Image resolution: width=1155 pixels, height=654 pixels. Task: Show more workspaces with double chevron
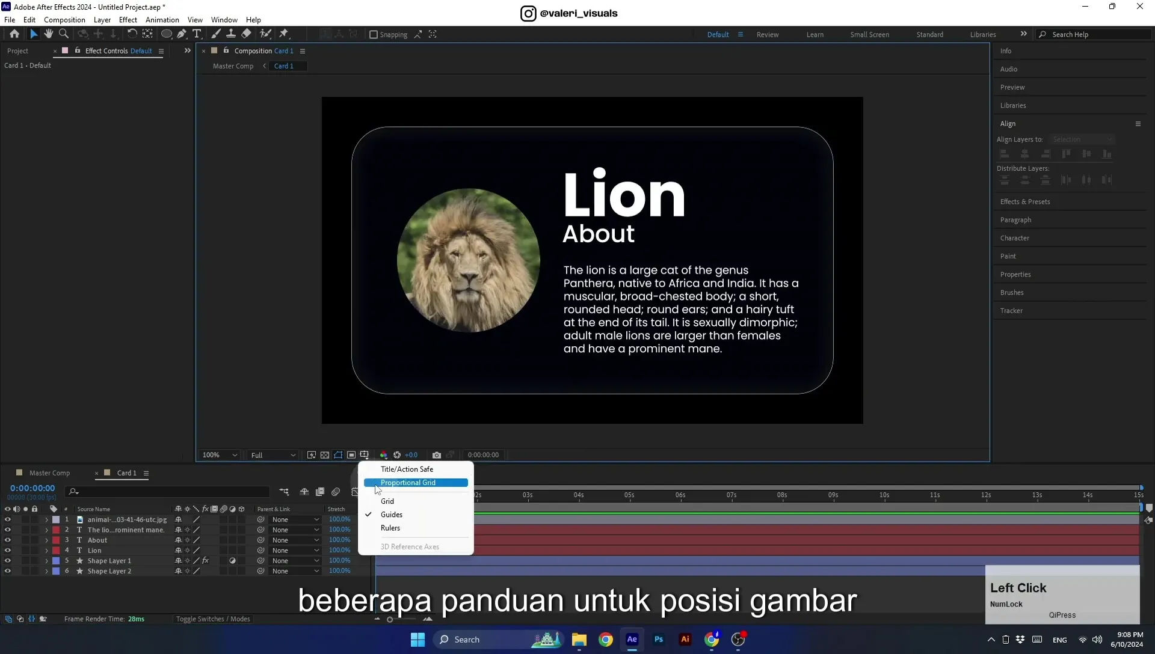point(1023,34)
